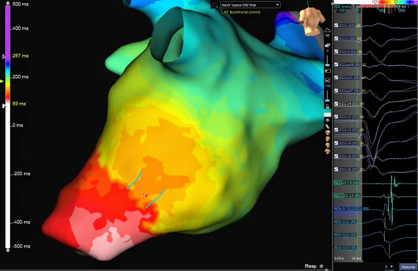Click the red catheter tip marker on map

coord(146,196)
